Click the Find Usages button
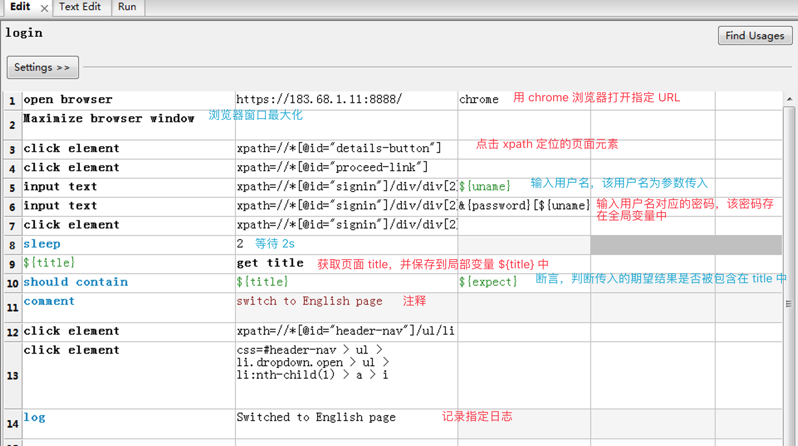The width and height of the screenshot is (798, 446). click(755, 36)
